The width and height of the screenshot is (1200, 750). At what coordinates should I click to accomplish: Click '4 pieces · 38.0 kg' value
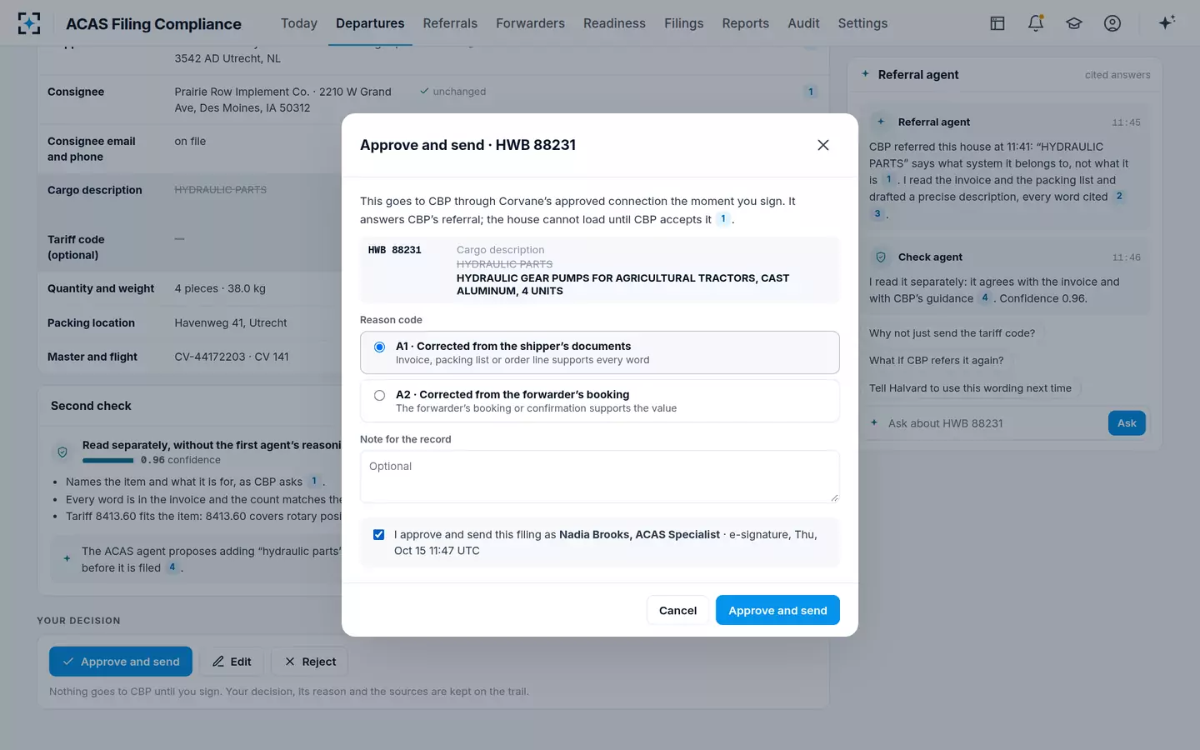click(x=220, y=288)
